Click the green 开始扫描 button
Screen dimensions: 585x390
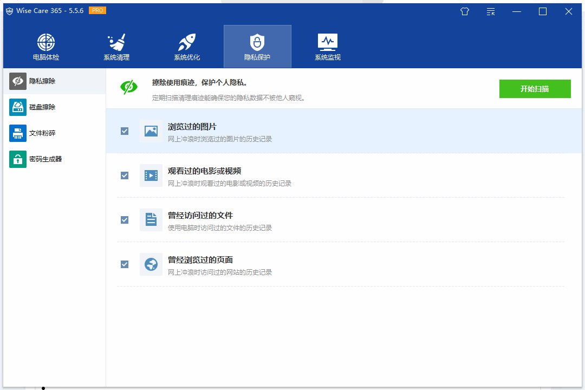tap(535, 89)
